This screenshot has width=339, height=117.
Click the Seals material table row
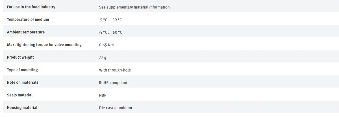click(169, 95)
